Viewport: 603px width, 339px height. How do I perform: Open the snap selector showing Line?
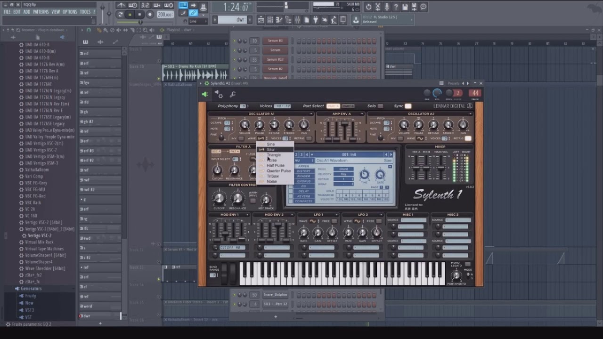point(197,21)
